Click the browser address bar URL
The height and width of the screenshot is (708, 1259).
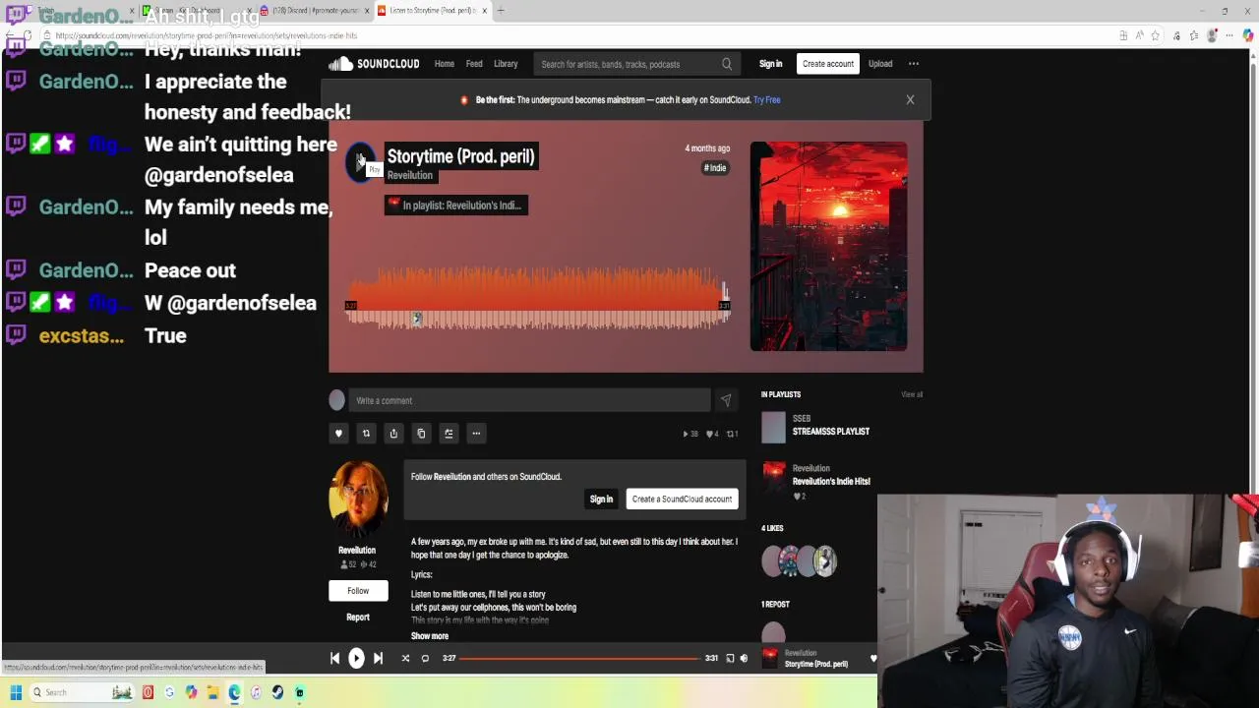point(207,36)
